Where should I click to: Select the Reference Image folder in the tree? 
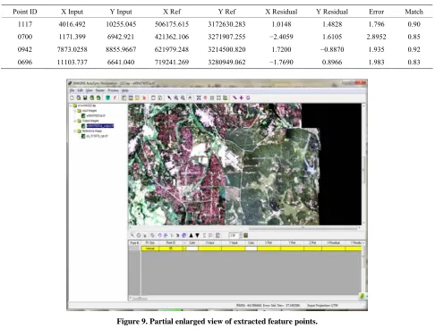tap(92, 131)
